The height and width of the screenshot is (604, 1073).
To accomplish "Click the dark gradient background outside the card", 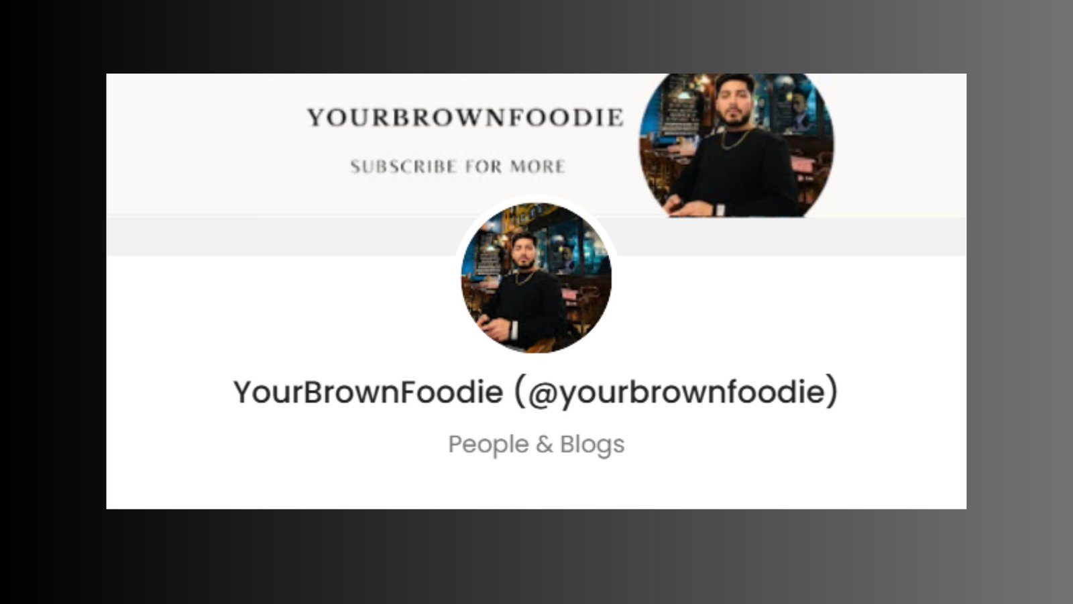I will pyautogui.click(x=54, y=302).
